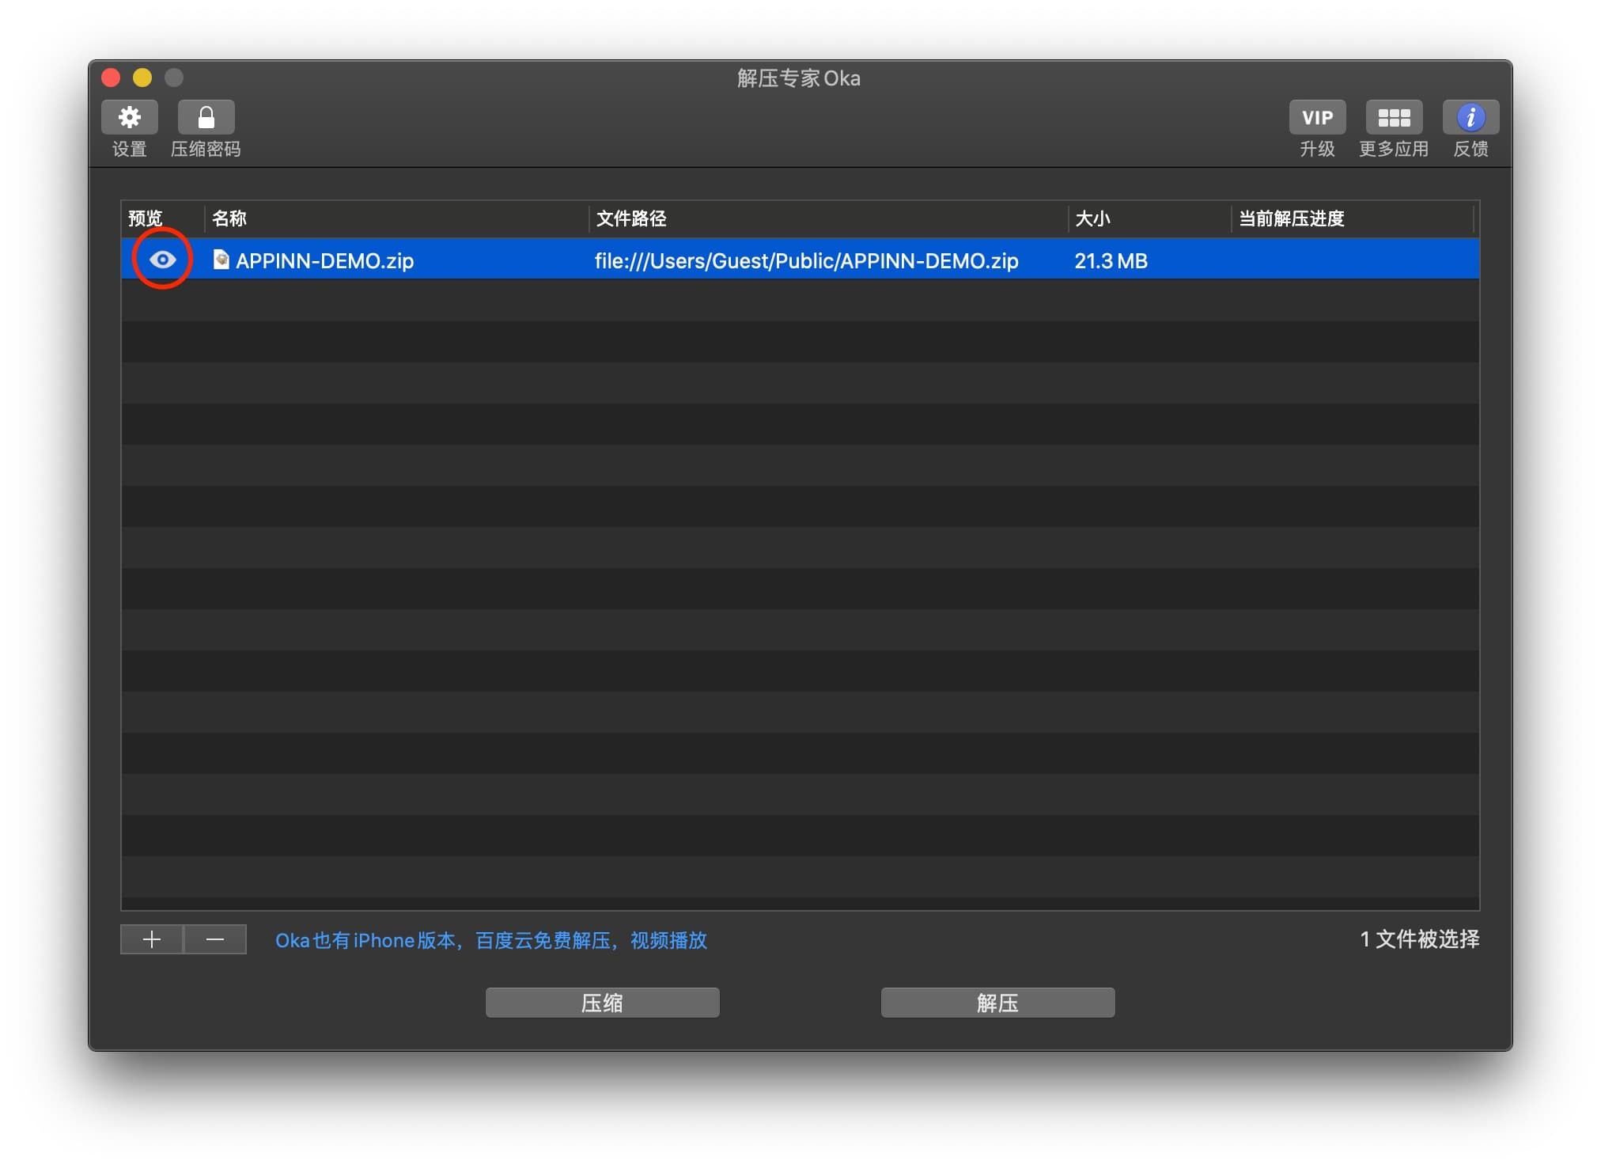Viewport: 1601px width, 1168px height.
Task: Sort by the 大小 column header
Action: pos(1149,218)
